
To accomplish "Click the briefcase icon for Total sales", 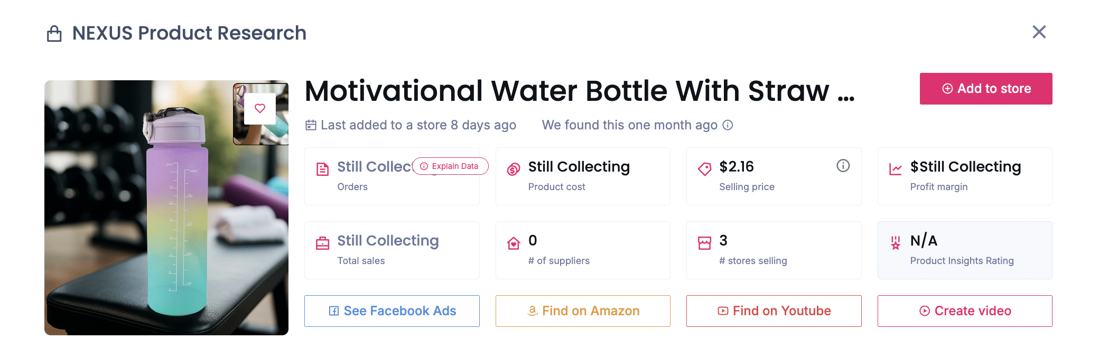I will [323, 241].
